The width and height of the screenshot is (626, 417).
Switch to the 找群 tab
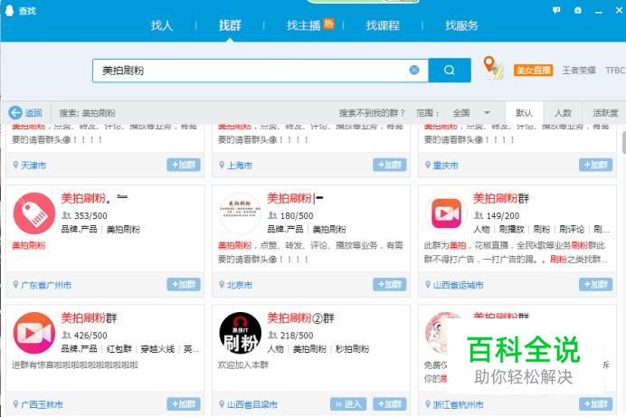coord(230,25)
